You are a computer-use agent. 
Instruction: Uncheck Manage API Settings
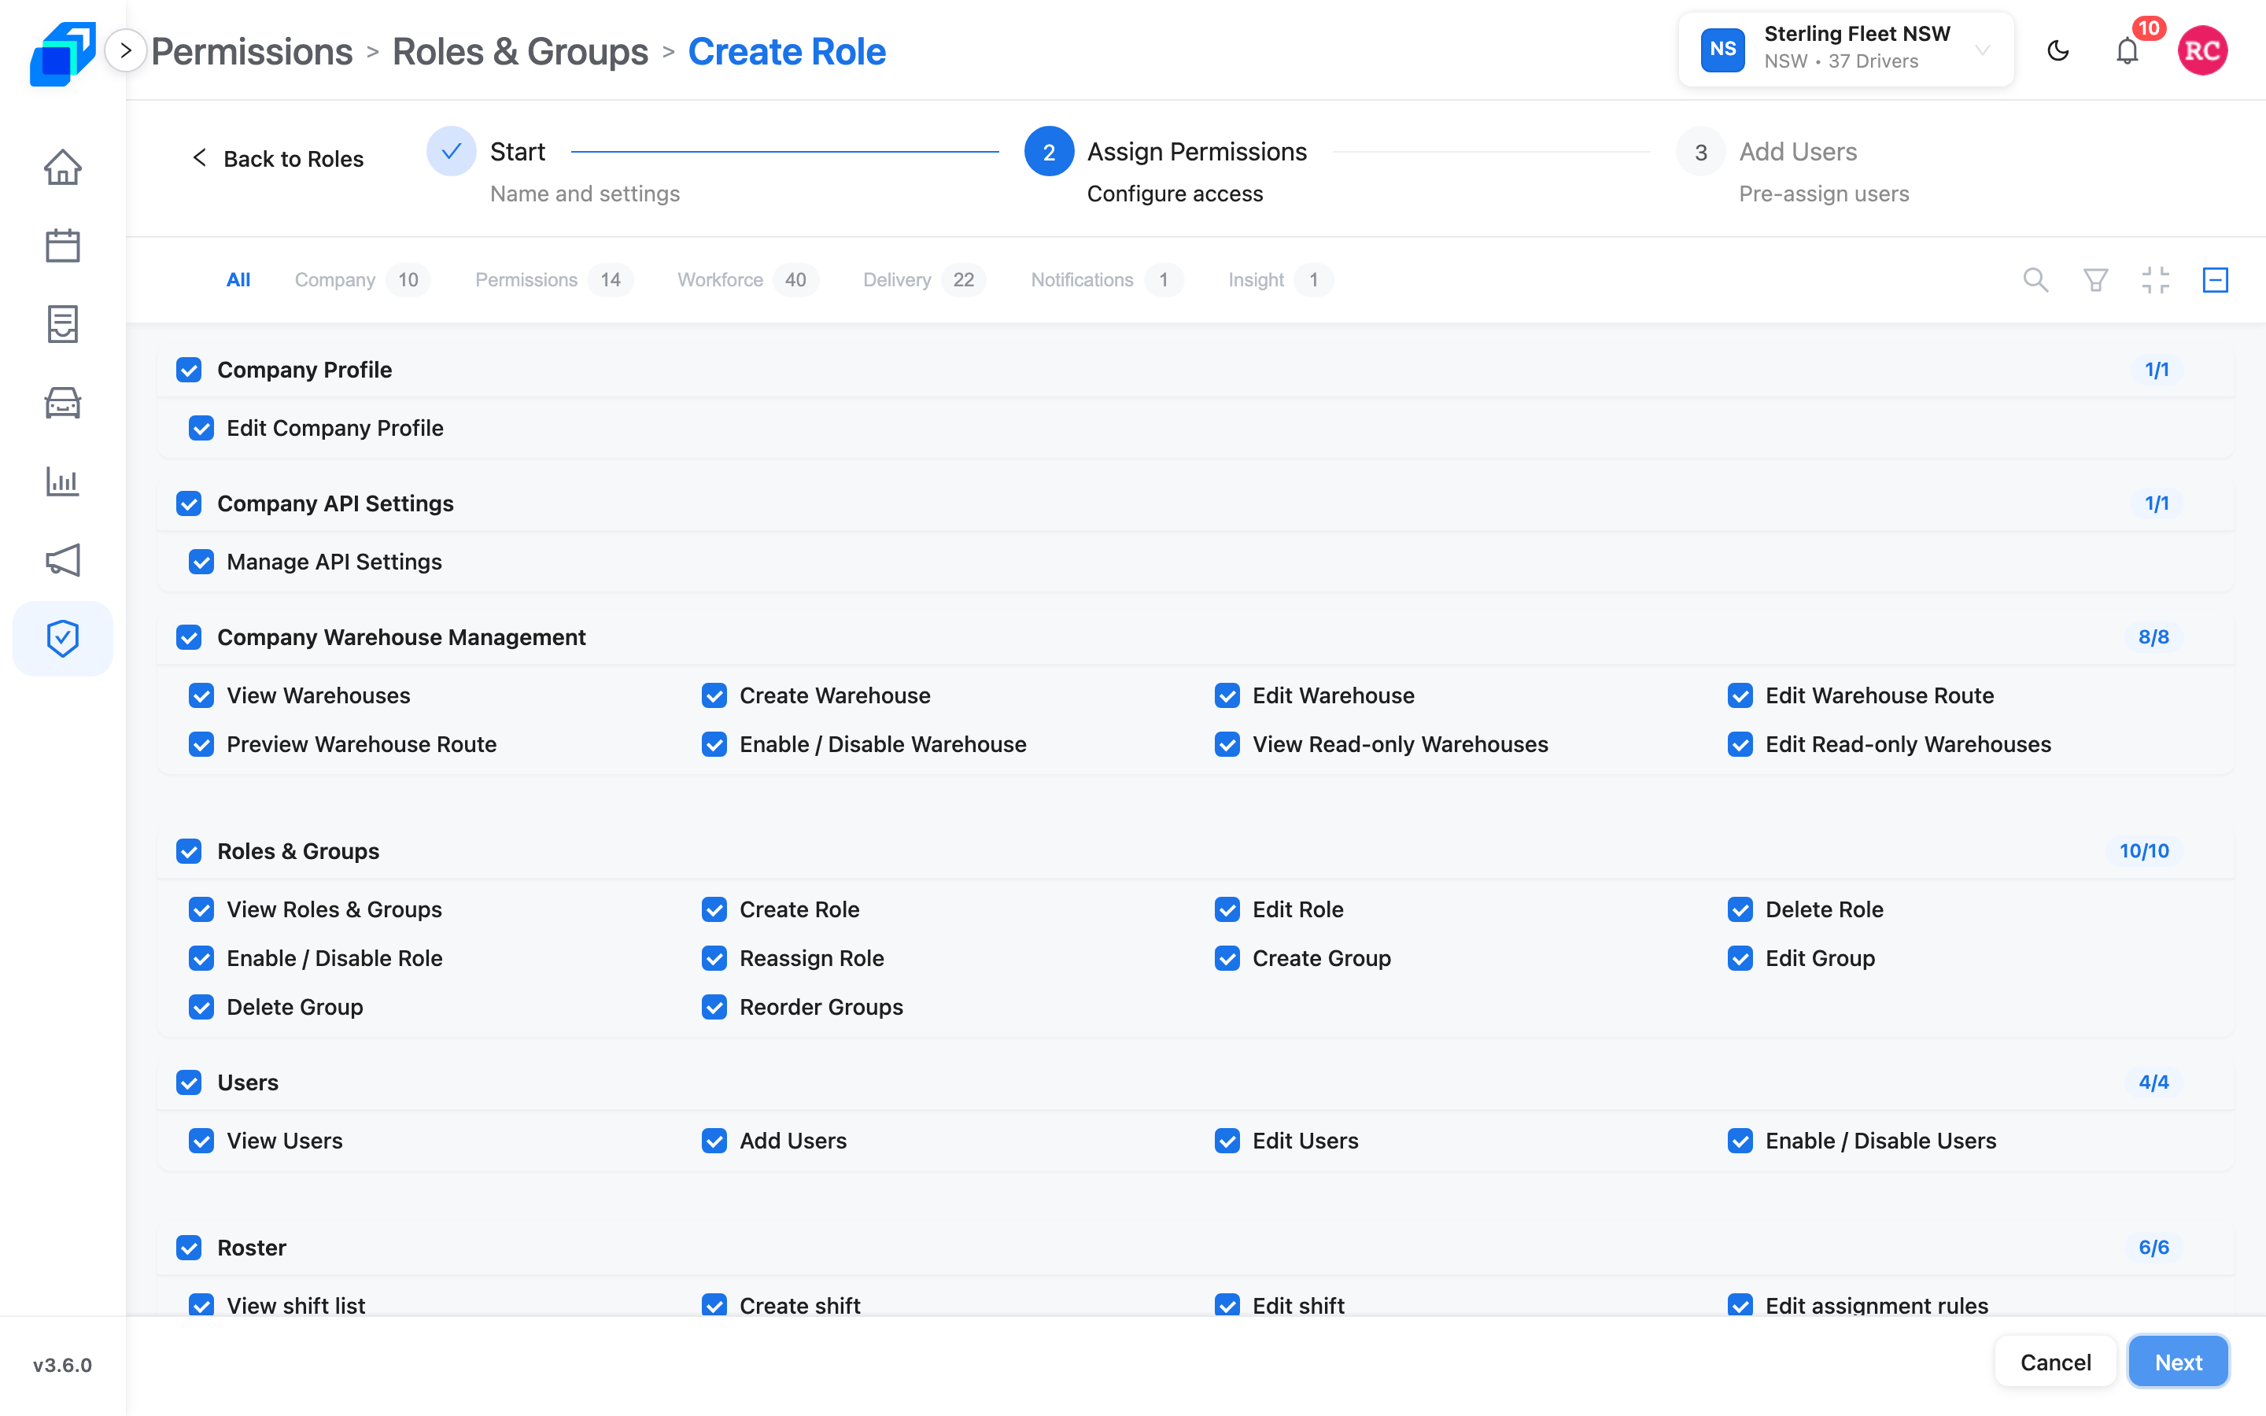point(201,562)
